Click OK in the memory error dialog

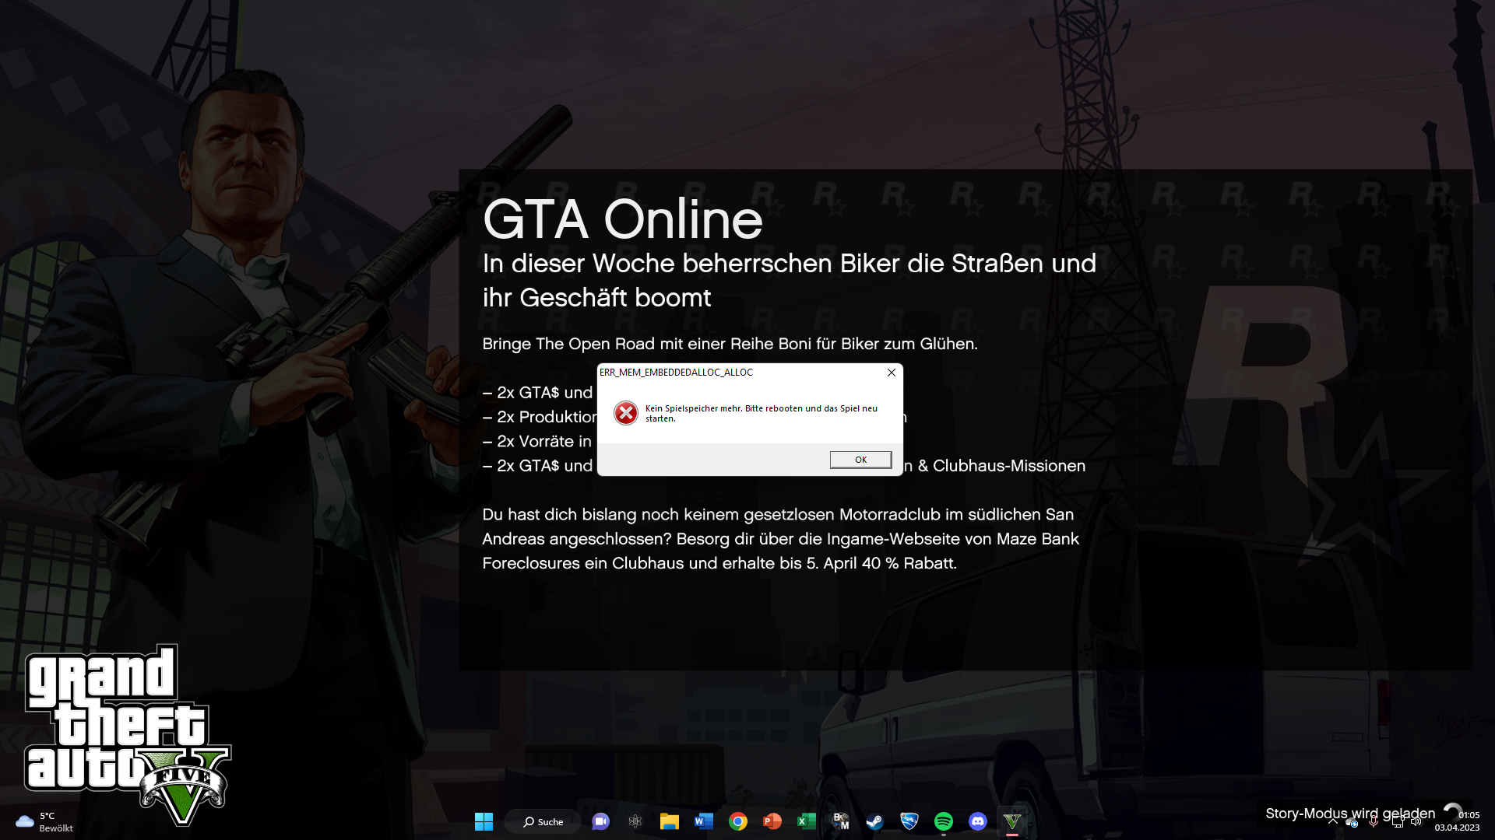click(860, 460)
